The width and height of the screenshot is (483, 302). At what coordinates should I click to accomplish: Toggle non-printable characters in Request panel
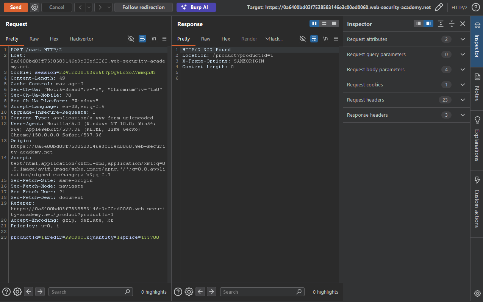(x=131, y=39)
